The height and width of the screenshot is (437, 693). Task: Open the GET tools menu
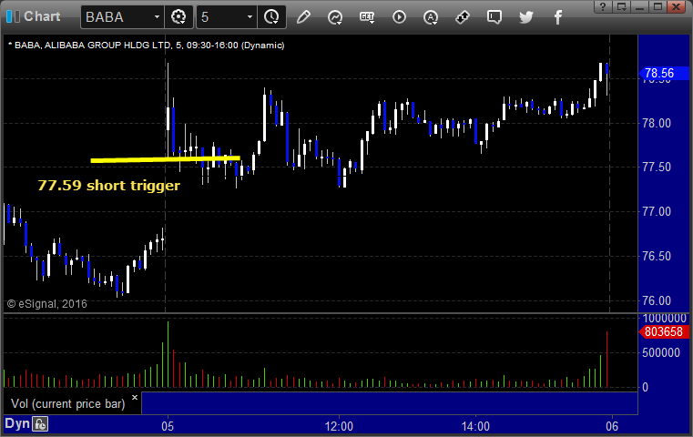click(x=367, y=17)
